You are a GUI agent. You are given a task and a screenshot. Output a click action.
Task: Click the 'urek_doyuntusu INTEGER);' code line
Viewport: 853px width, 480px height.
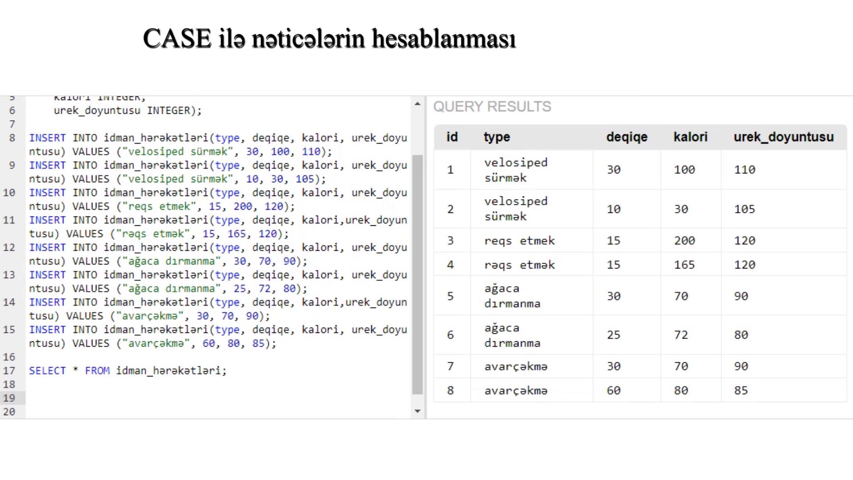point(128,110)
